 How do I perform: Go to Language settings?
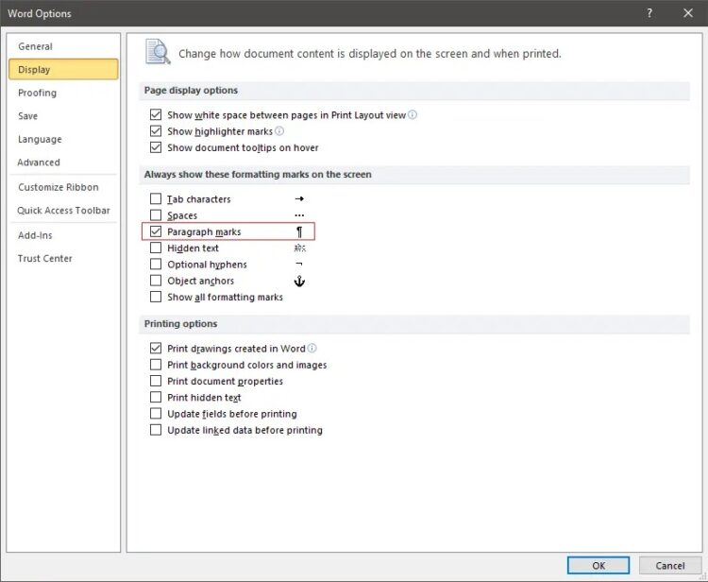(x=63, y=139)
